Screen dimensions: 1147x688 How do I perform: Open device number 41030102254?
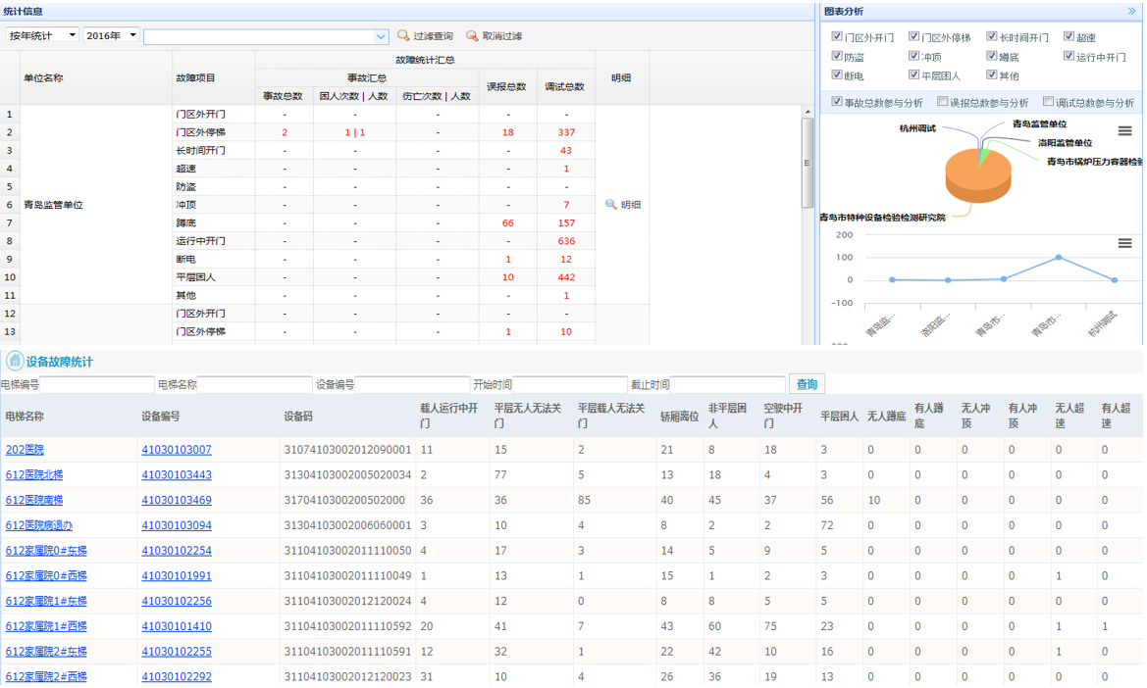tap(177, 551)
